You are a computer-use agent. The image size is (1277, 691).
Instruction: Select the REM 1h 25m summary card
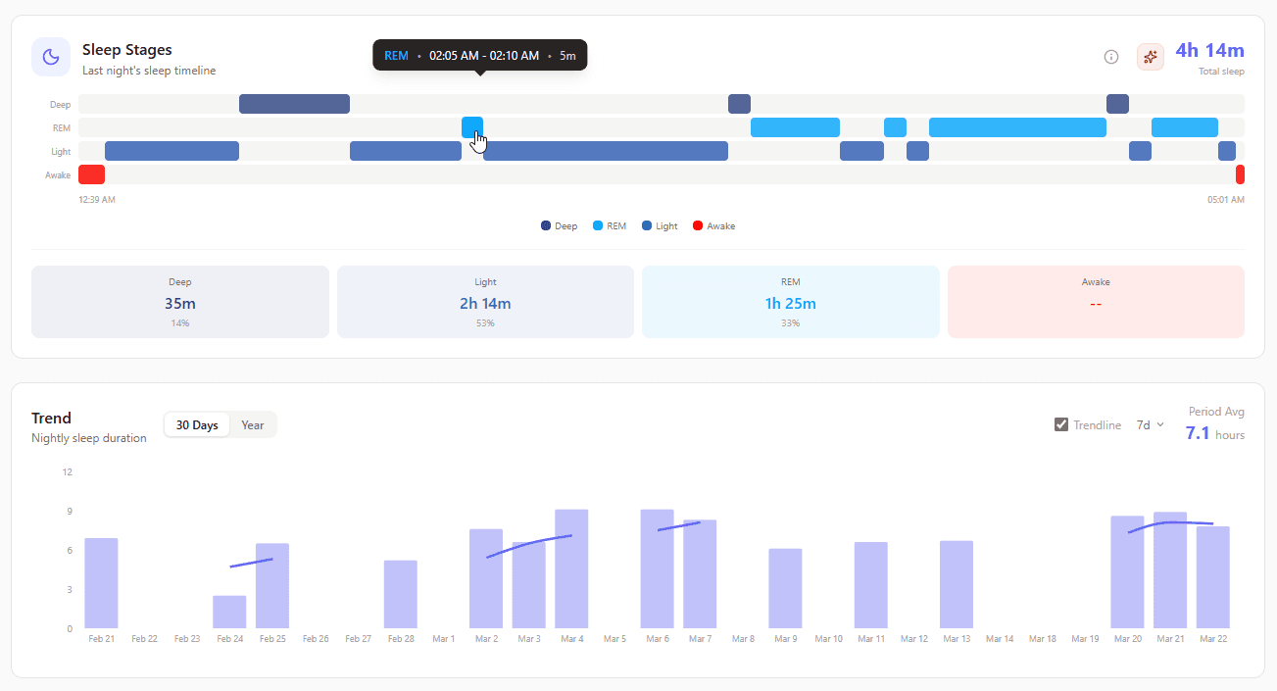[x=790, y=302]
